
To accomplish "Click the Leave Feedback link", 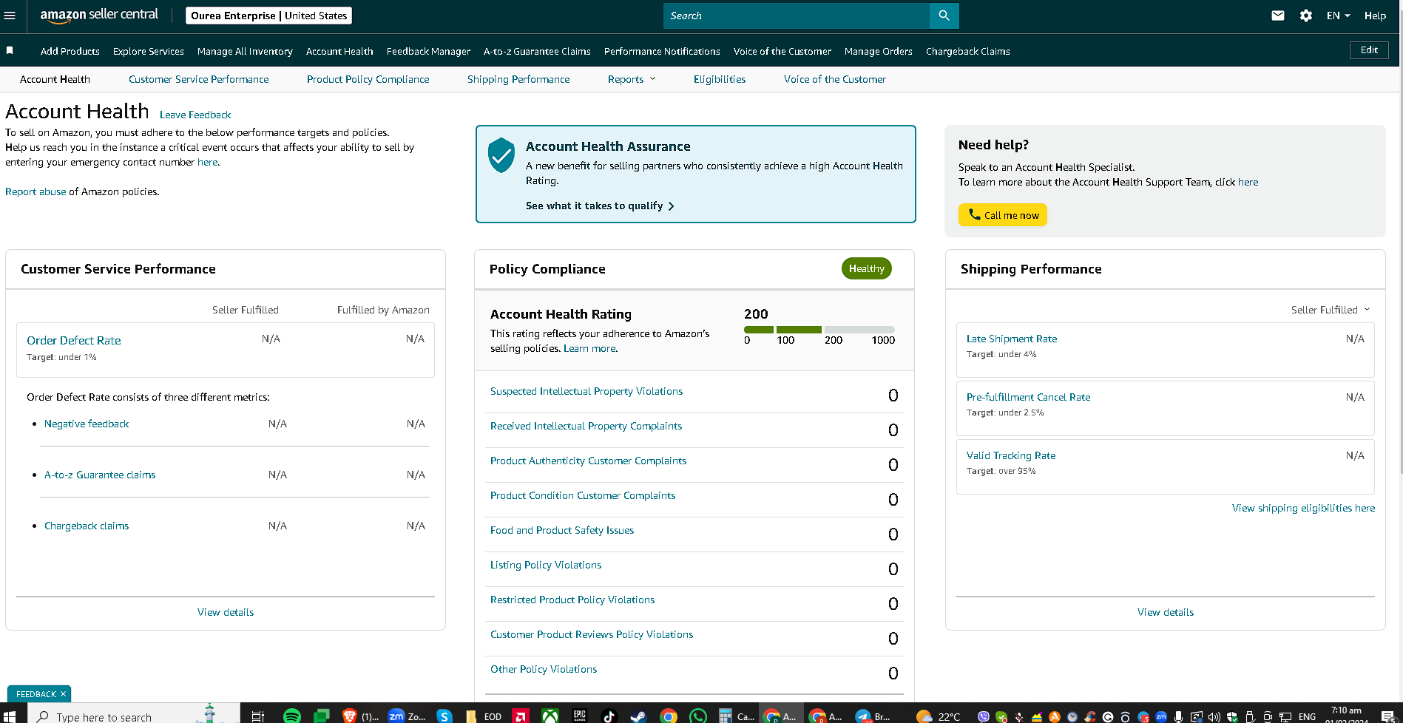I will click(x=195, y=115).
